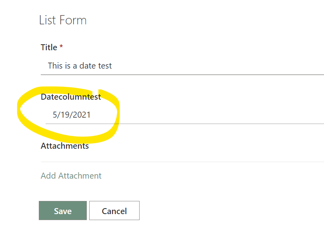The image size is (324, 244).
Task: Click the Datecolumntest field label
Action: tap(71, 96)
